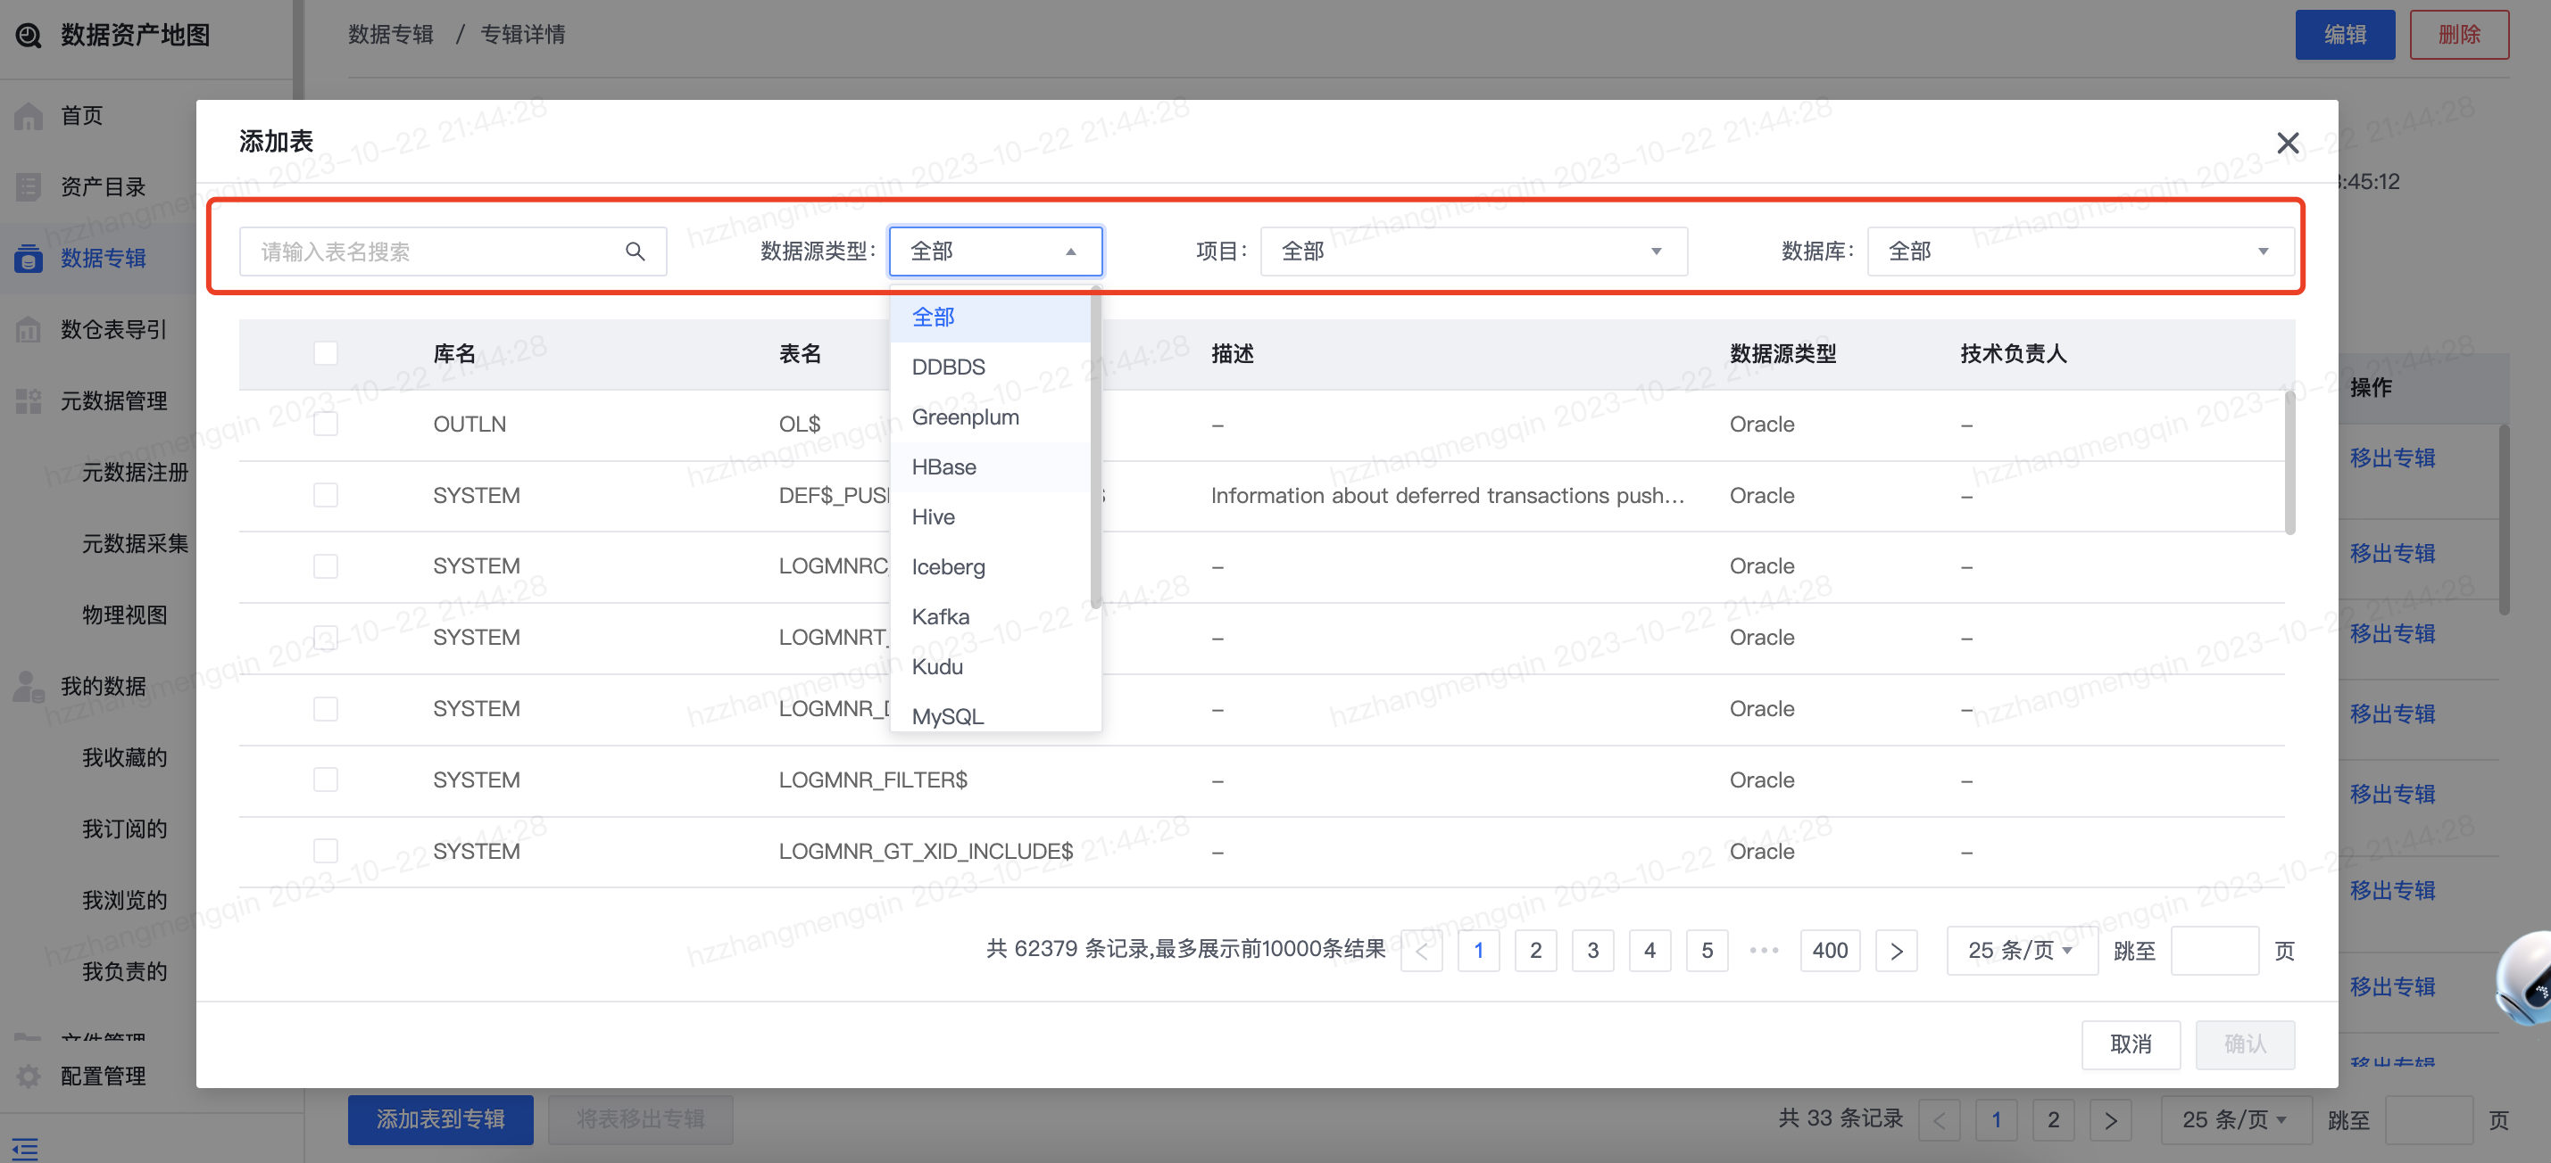Viewport: 2551px width, 1163px height.
Task: Go to page 2 in background album pagination
Action: 2053,1120
